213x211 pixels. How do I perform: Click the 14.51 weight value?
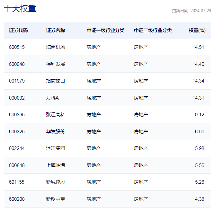tap(198, 47)
